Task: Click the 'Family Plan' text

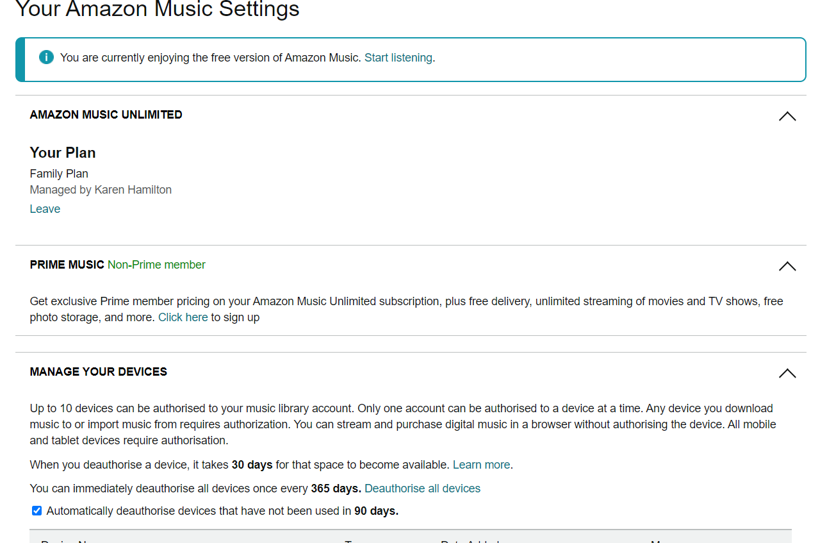Action: (59, 174)
